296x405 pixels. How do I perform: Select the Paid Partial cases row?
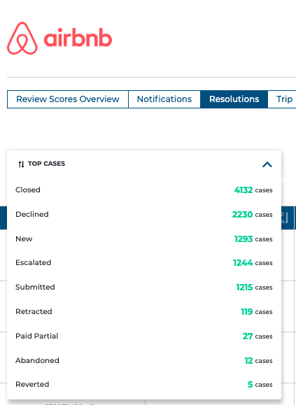coord(144,336)
